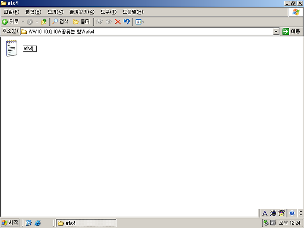The image size is (304, 228).
Task: Open the Forward history dropdown arrow
Action: click(x=37, y=22)
